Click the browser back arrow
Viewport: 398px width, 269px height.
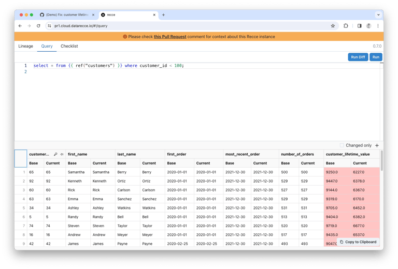tap(20, 26)
